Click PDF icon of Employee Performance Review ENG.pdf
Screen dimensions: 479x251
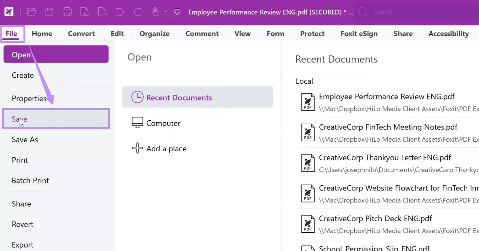tap(308, 102)
